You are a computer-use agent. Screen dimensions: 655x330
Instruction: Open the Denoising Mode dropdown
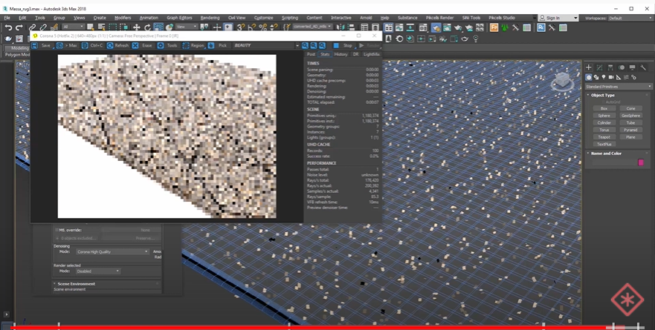[112, 252]
